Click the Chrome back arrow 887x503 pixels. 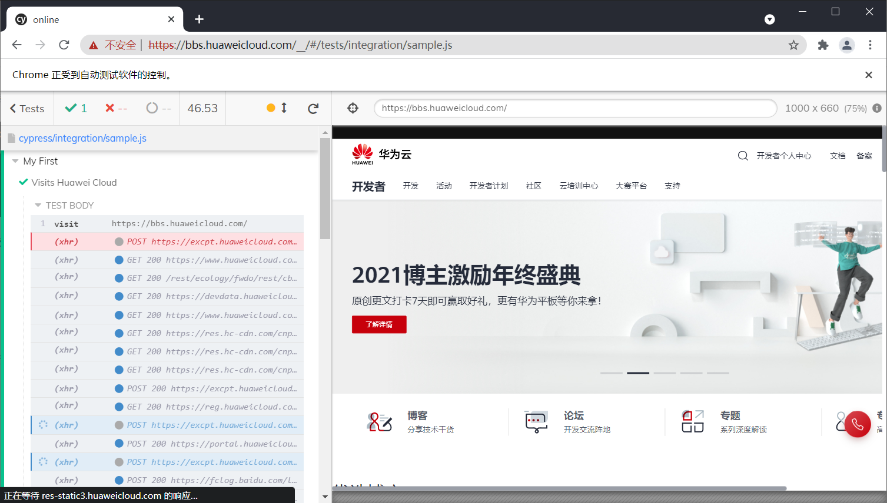[x=17, y=45]
